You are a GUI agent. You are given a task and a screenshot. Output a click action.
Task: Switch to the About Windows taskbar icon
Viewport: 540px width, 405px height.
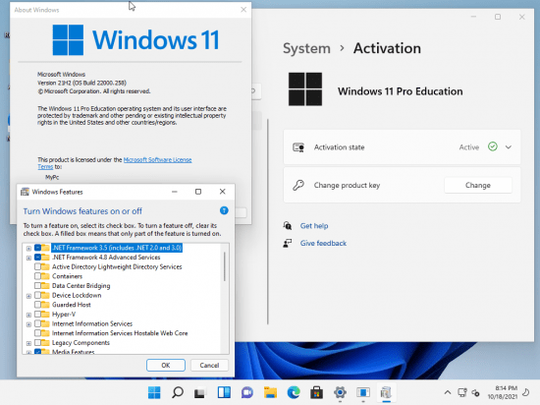point(363,392)
